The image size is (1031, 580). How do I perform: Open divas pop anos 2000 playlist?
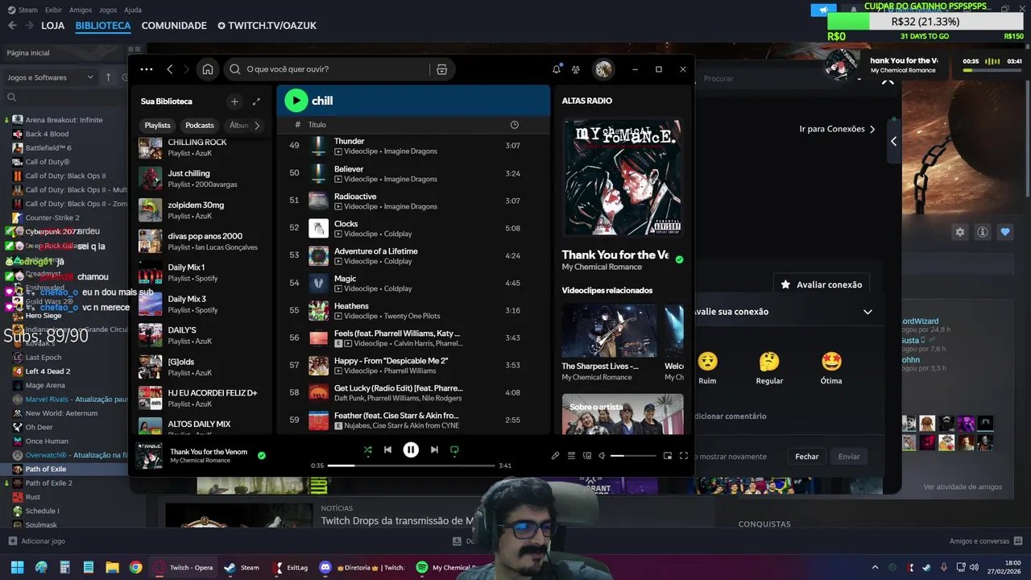(x=201, y=241)
